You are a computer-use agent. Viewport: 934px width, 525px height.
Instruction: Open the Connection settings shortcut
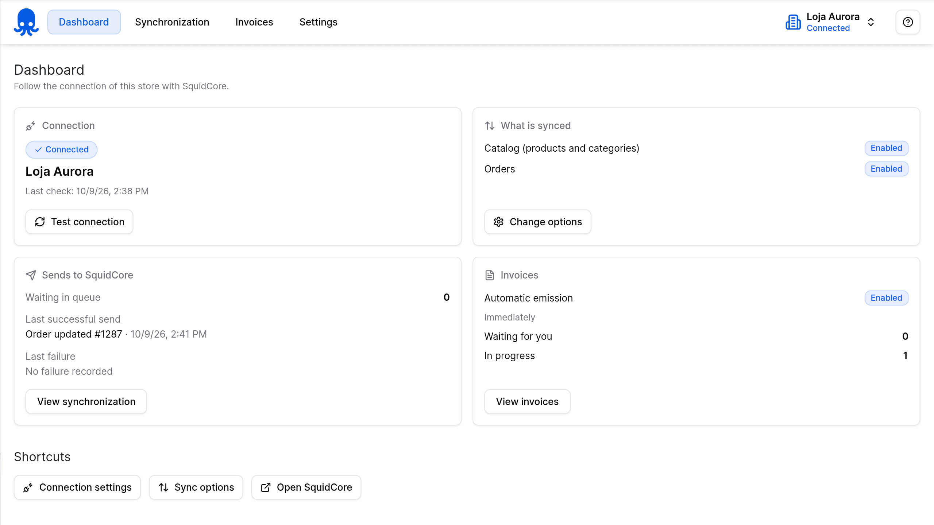point(77,487)
